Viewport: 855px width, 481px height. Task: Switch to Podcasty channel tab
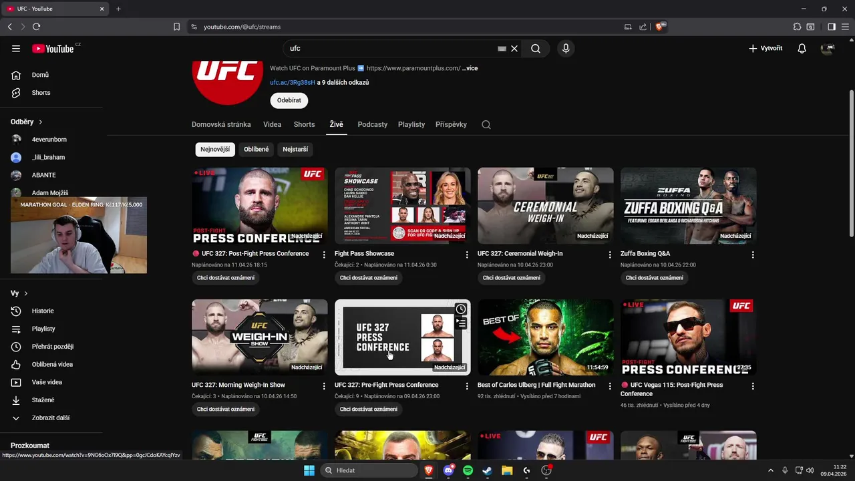click(x=372, y=125)
